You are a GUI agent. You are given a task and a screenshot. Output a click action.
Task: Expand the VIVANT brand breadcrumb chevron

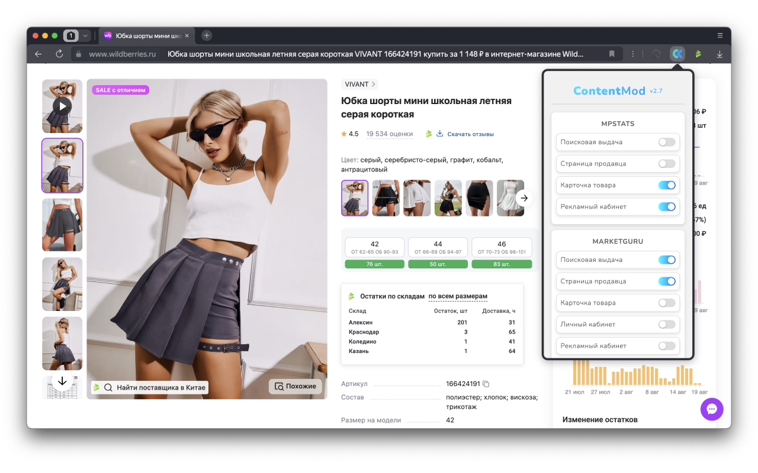pyautogui.click(x=374, y=84)
